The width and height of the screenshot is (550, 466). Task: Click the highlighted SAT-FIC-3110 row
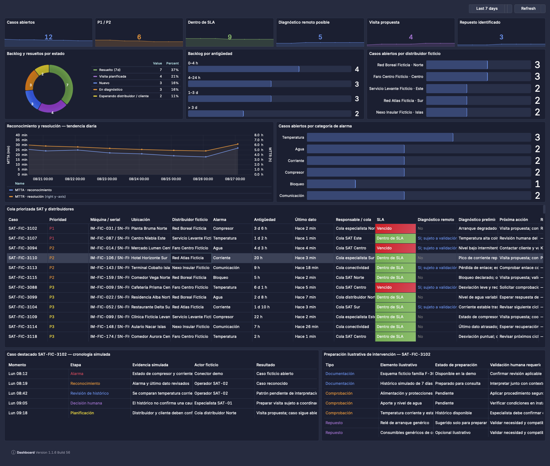(x=275, y=258)
